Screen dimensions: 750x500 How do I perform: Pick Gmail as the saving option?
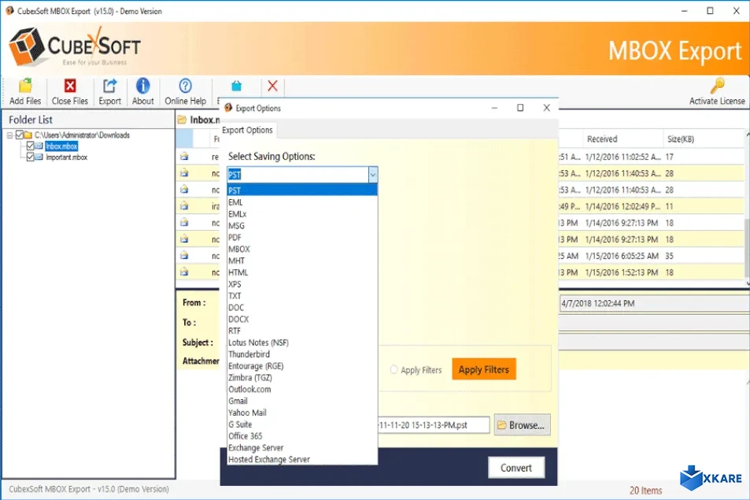[302, 401]
